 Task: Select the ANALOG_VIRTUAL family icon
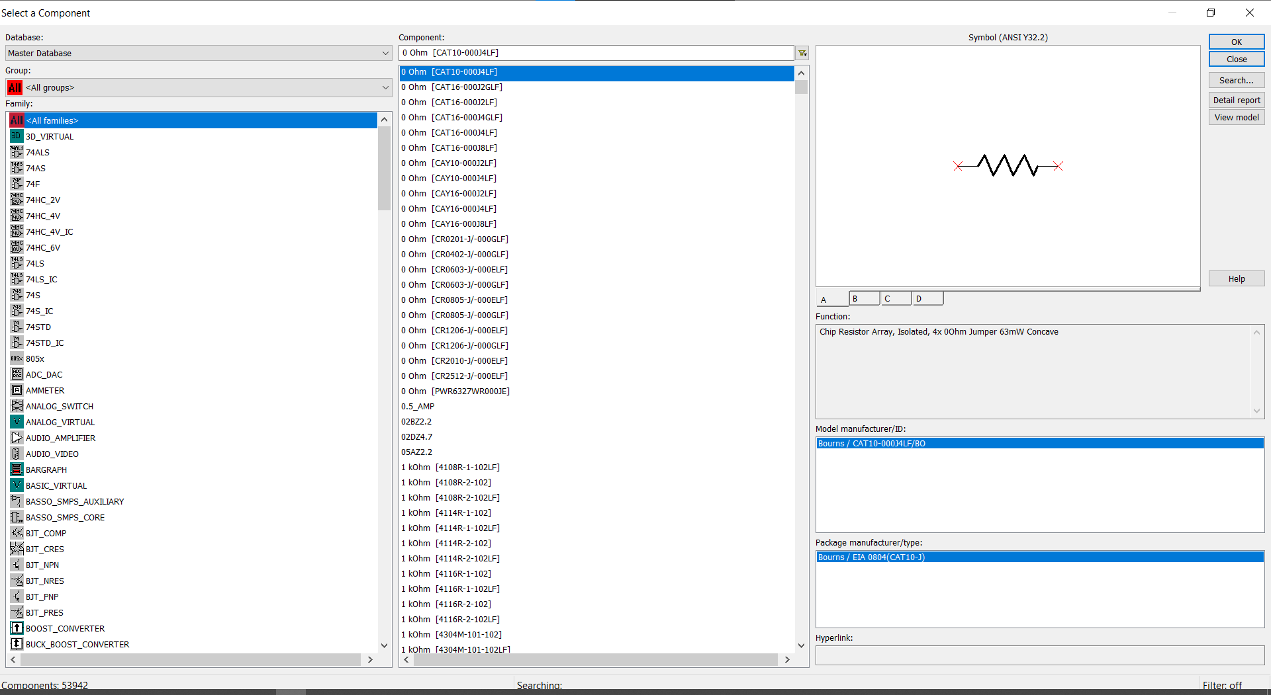(17, 422)
